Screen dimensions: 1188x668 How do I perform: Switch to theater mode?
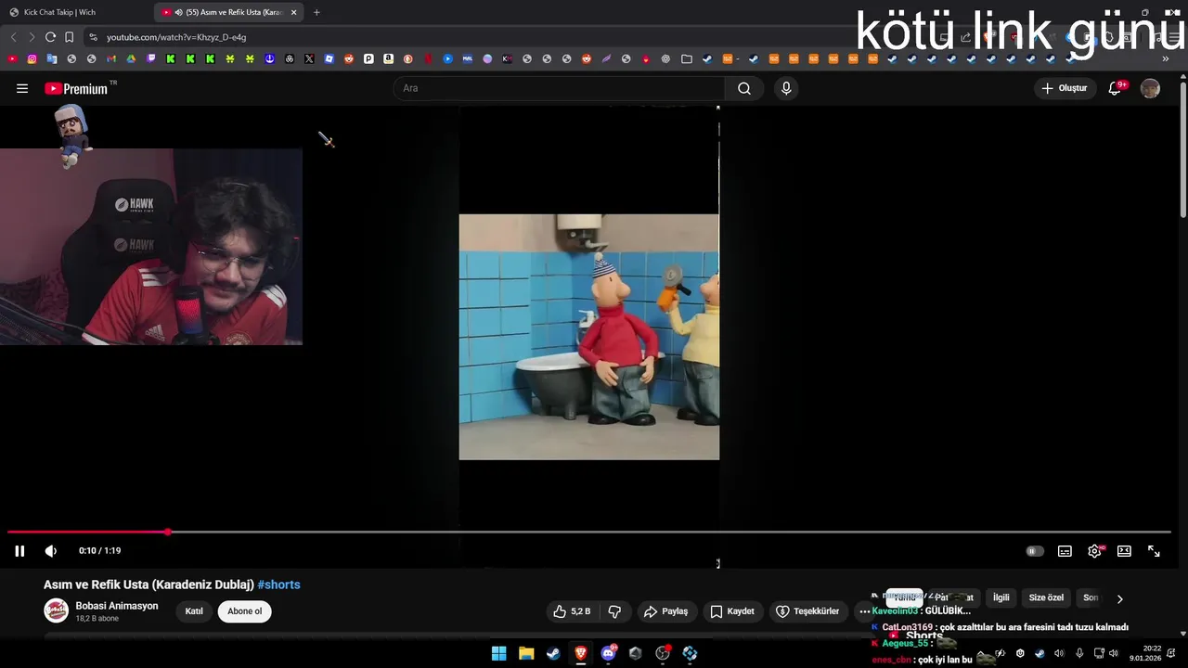pos(1124,551)
